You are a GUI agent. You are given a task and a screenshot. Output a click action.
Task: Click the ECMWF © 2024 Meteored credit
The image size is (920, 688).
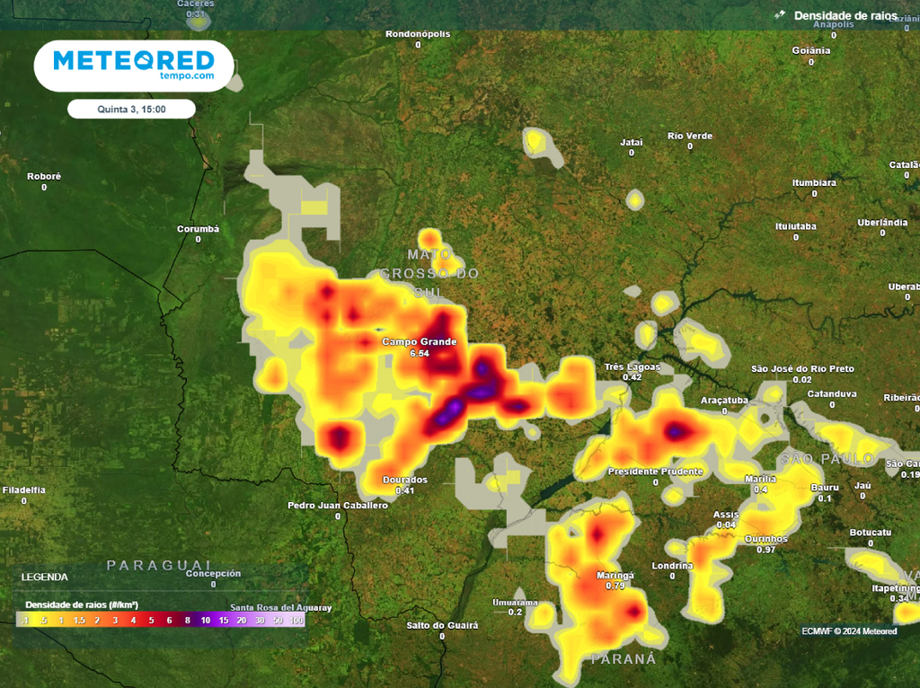click(x=849, y=631)
